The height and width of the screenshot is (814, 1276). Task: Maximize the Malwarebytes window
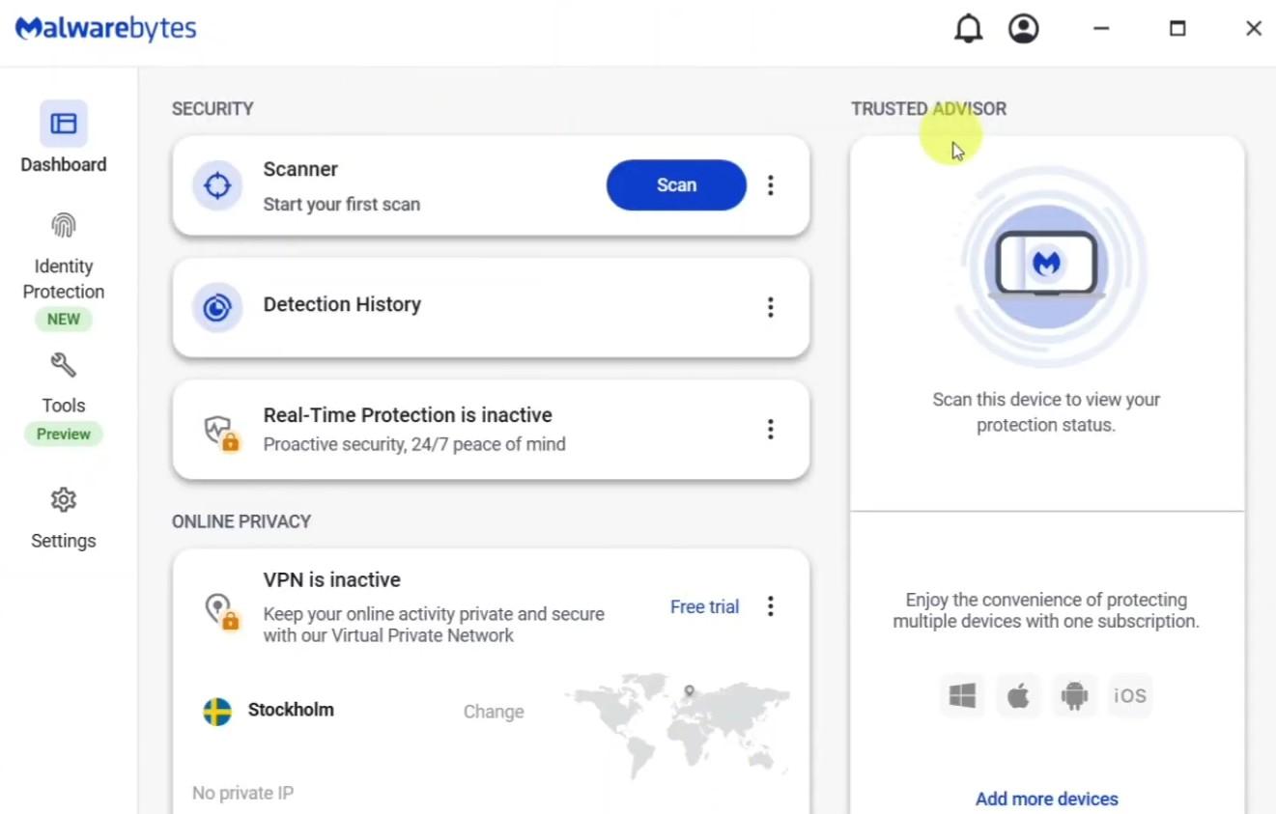tap(1177, 29)
